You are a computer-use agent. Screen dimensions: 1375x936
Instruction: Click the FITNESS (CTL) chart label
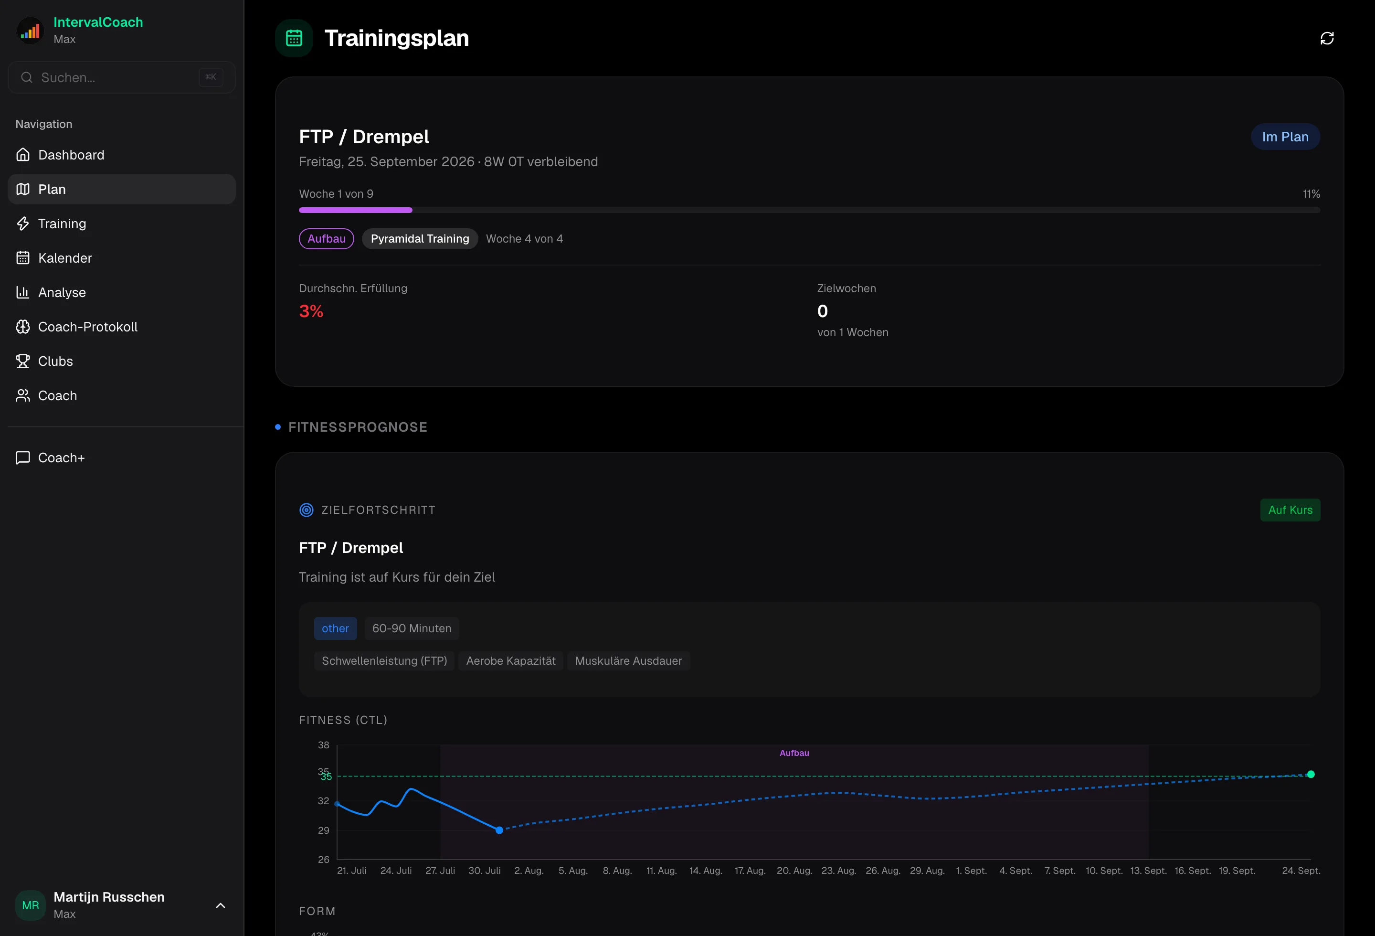coord(343,720)
